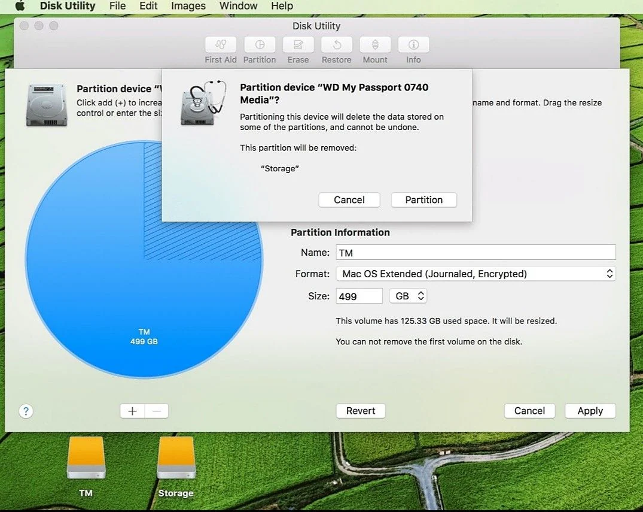Click Cancel next to Apply
Image resolution: width=643 pixels, height=512 pixels.
pos(530,411)
